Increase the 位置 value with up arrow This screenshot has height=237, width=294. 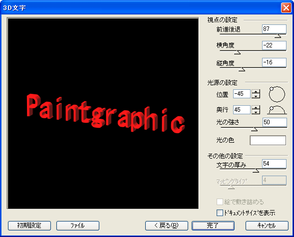256,92
